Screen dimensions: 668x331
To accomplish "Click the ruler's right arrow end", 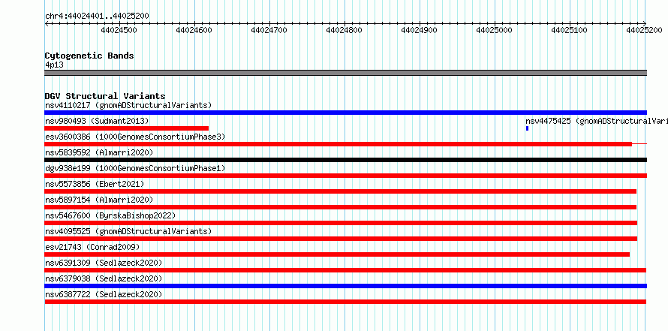I will (x=645, y=24).
